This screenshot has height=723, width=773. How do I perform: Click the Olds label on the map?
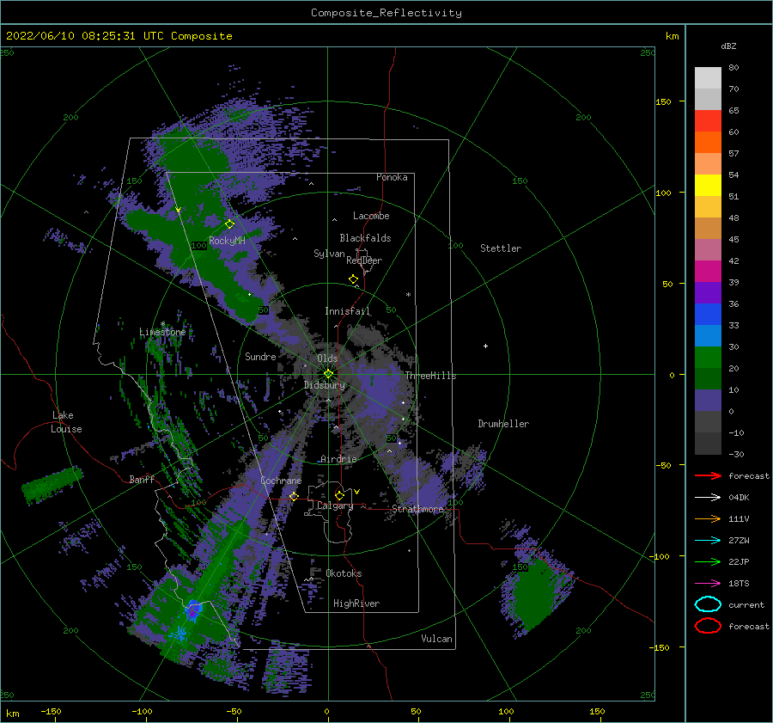coord(327,358)
